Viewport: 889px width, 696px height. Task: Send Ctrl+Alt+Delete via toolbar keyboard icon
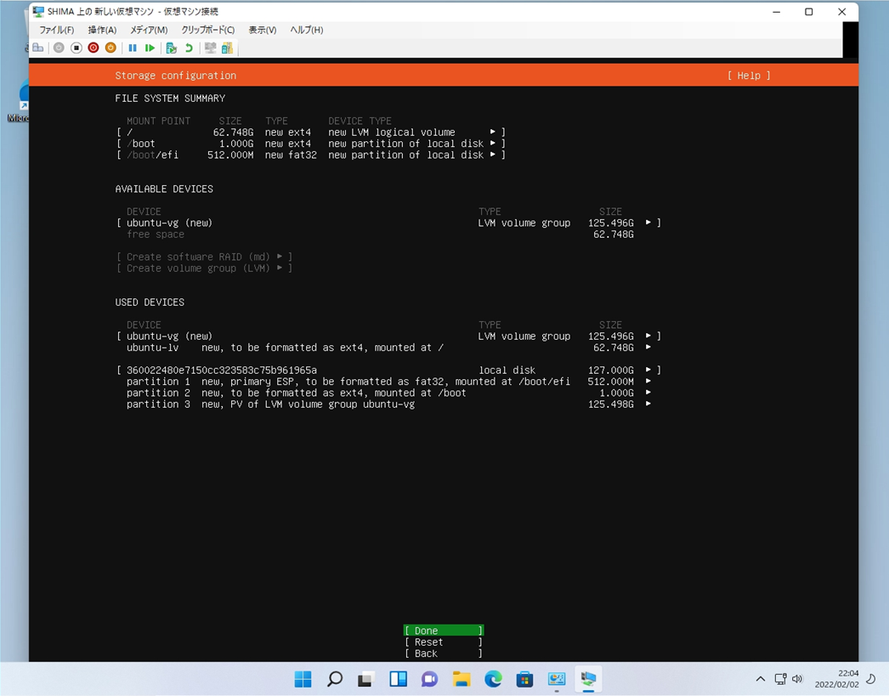tap(38, 48)
